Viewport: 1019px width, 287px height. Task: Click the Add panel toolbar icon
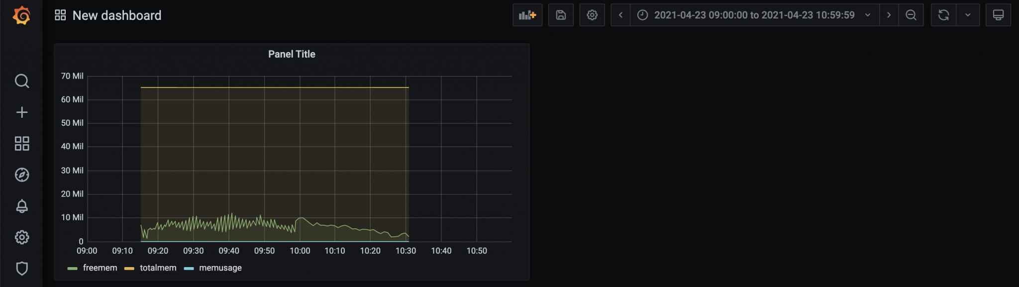527,15
